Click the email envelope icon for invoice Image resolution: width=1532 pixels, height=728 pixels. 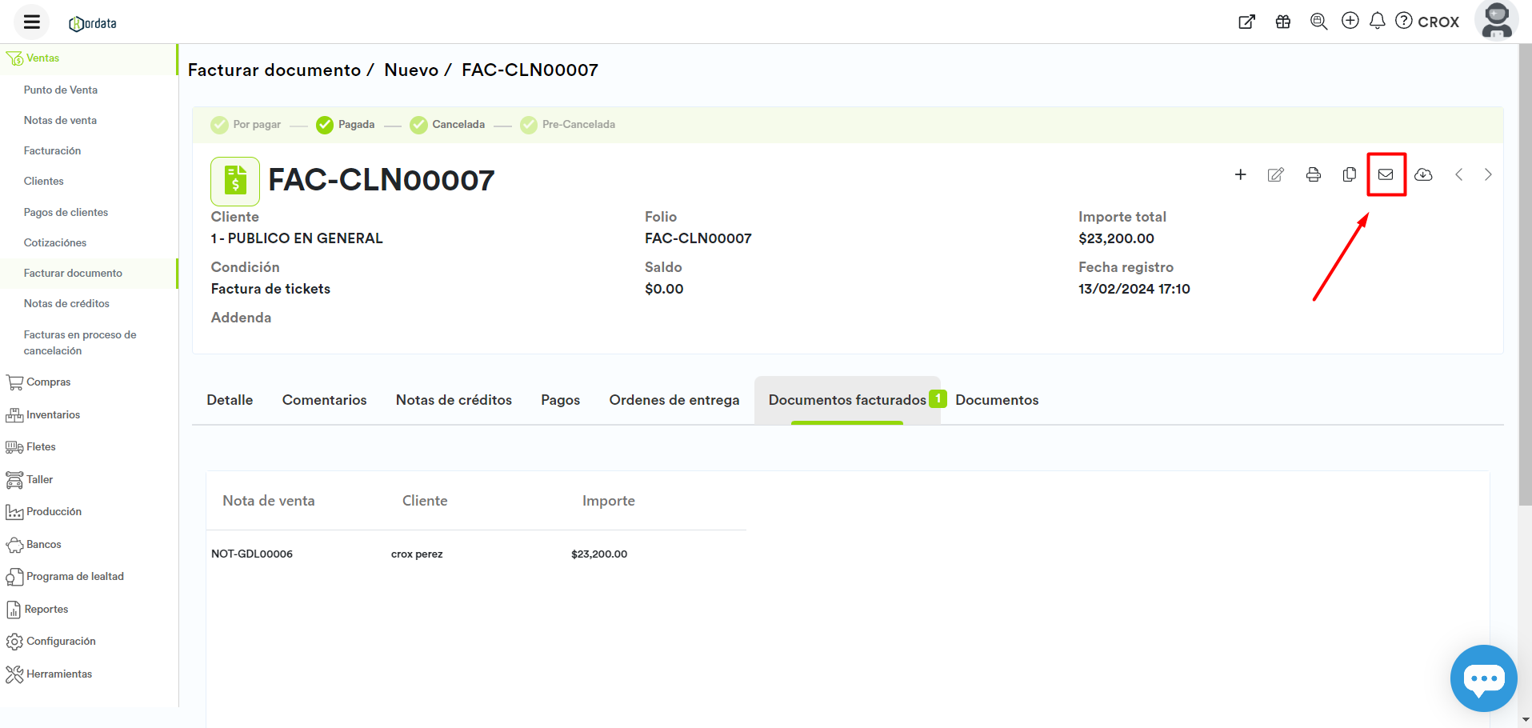(x=1386, y=174)
